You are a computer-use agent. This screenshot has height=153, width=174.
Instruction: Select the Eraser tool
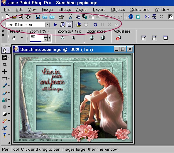pos(5,121)
